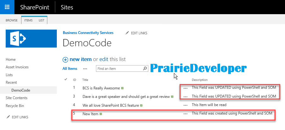
Task: Toggle the select-all checkmark in the list header
Action: point(66,79)
